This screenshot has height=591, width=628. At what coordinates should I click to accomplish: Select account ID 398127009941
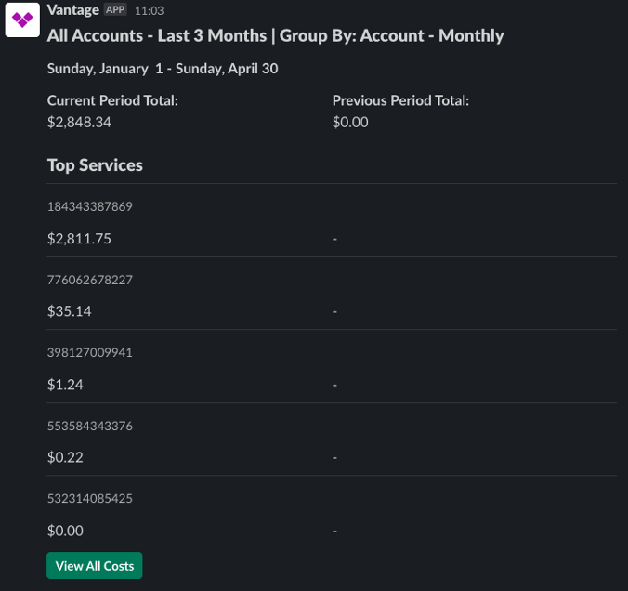90,353
